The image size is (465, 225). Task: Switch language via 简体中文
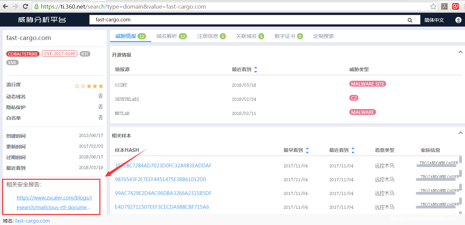(x=434, y=20)
